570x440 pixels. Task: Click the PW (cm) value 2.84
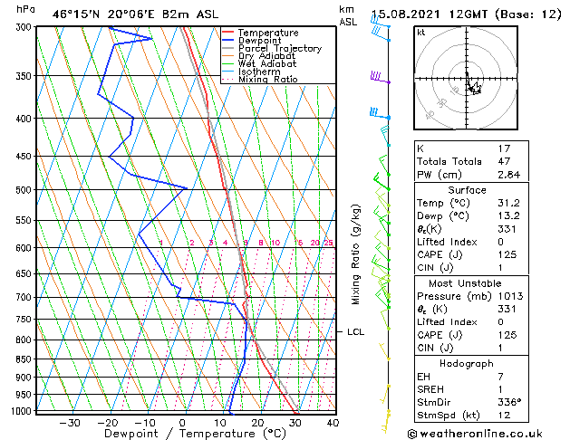pyautogui.click(x=509, y=175)
